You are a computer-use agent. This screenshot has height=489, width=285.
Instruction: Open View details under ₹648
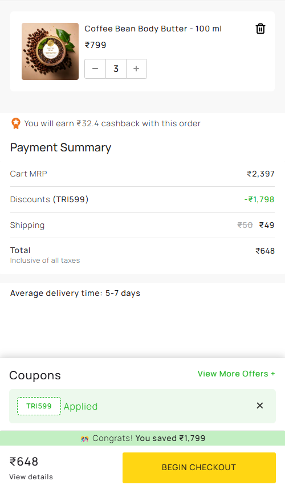point(31,477)
